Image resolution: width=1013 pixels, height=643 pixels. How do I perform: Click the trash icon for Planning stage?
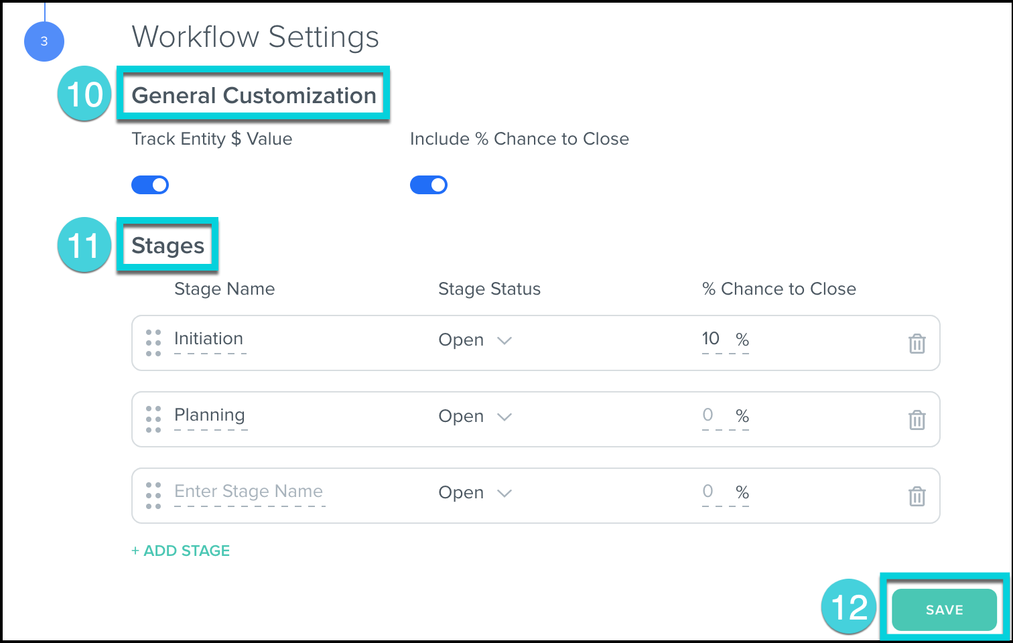pyautogui.click(x=917, y=420)
